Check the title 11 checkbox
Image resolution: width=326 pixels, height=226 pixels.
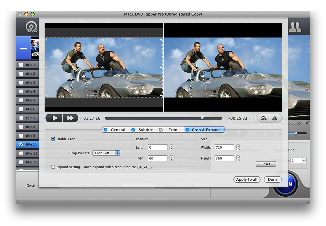coord(21,153)
